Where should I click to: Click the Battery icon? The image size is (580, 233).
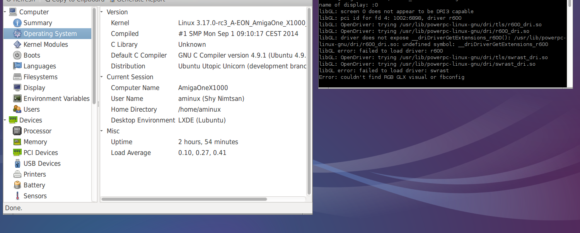(17, 185)
